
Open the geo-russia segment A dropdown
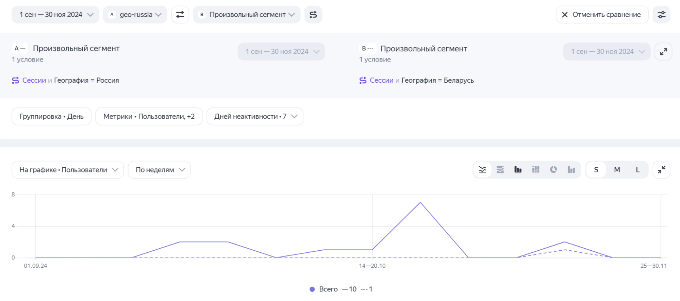[135, 15]
